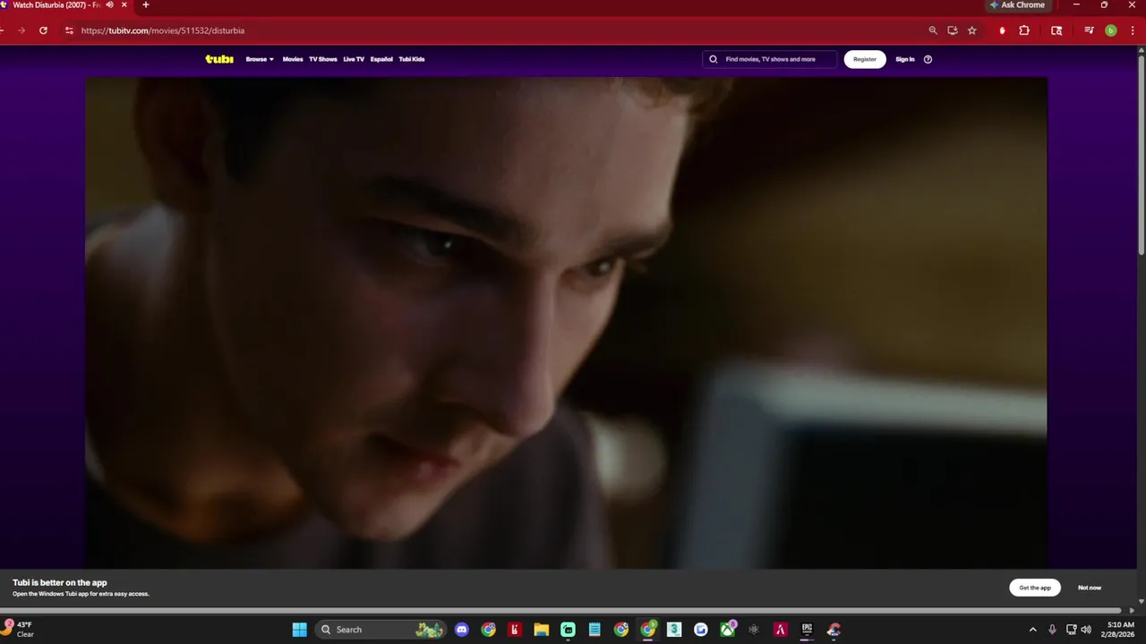The image size is (1146, 644).
Task: Click the microphone tray icon
Action: pos(1052,630)
